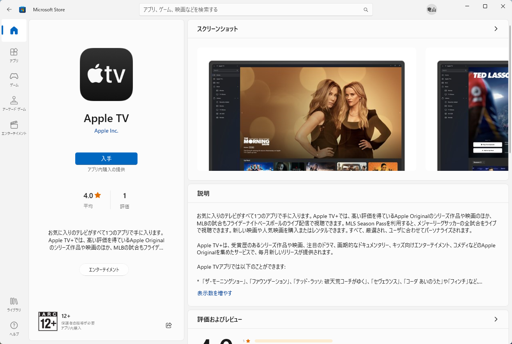The height and width of the screenshot is (344, 512).
Task: Click the back arrow in title bar
Action: [9, 9]
